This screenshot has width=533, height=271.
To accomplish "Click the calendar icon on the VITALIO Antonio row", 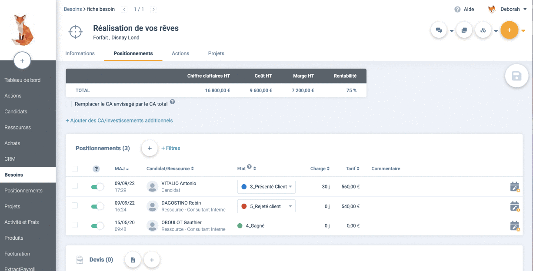I will [515, 187].
